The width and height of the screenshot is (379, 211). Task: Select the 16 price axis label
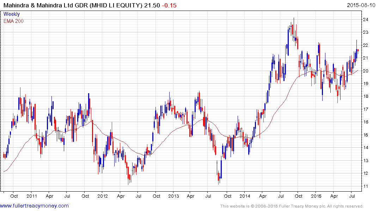(x=366, y=122)
